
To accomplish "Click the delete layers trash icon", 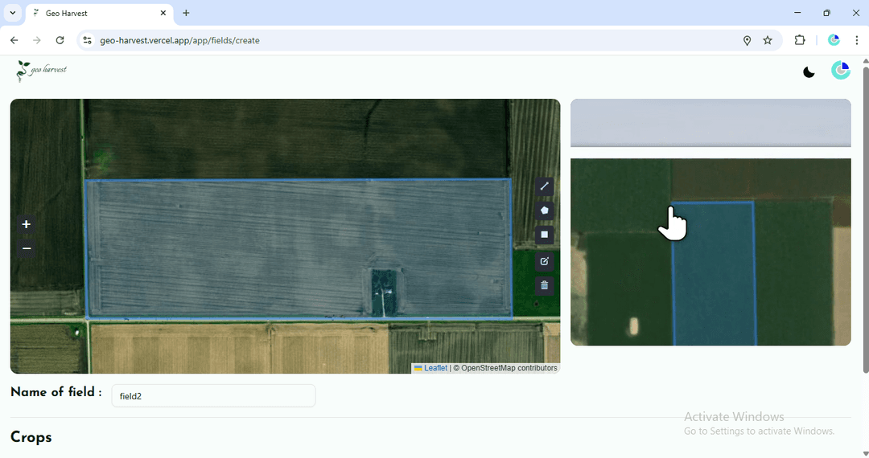I will coord(545,285).
